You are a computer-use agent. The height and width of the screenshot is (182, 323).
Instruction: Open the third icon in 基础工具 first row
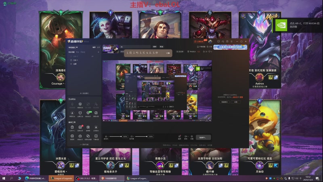pos(88,128)
